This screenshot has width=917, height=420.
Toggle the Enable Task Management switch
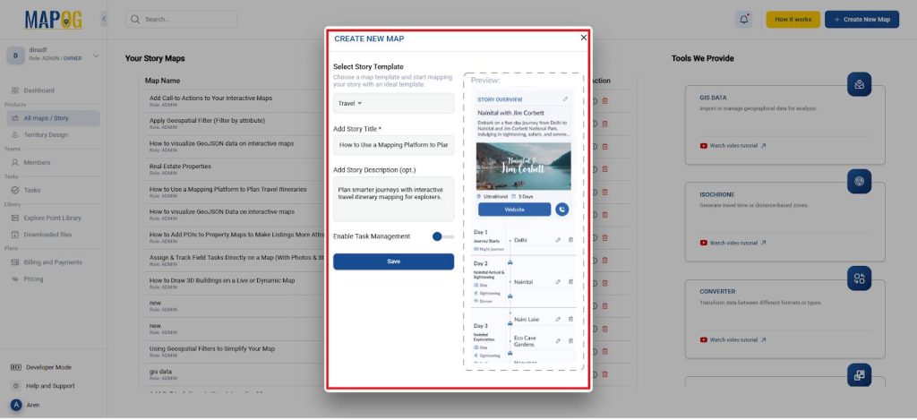pos(442,236)
